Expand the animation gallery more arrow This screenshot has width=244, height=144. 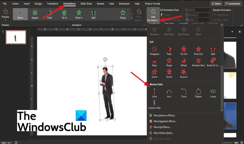132,18
